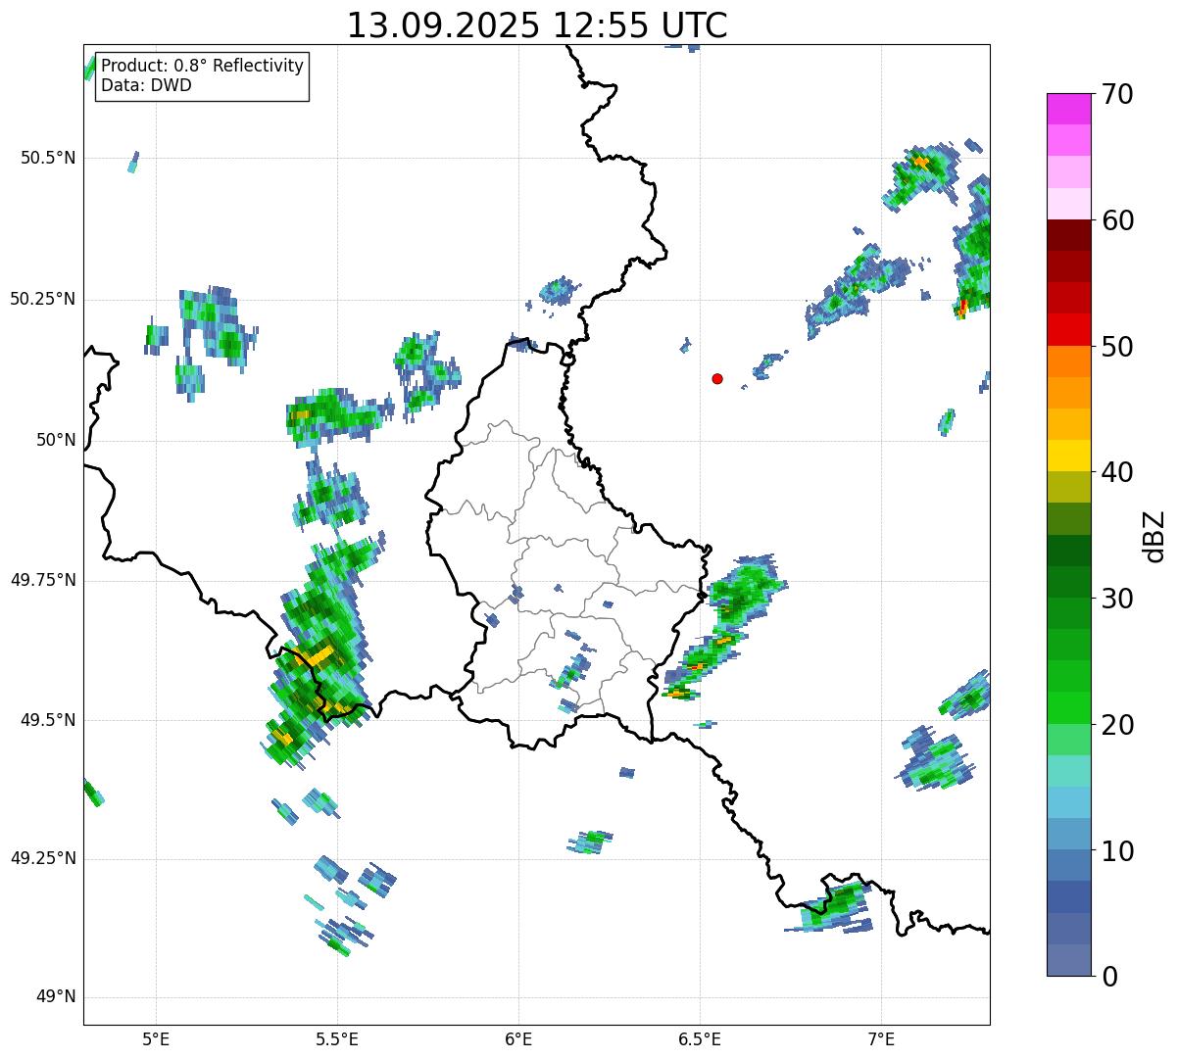1178x1059 pixels.
Task: Click the latitude label 50.25°N
Action: pos(42,299)
